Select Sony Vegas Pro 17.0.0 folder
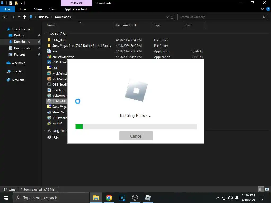This screenshot has height=203, width=271. 82,45
